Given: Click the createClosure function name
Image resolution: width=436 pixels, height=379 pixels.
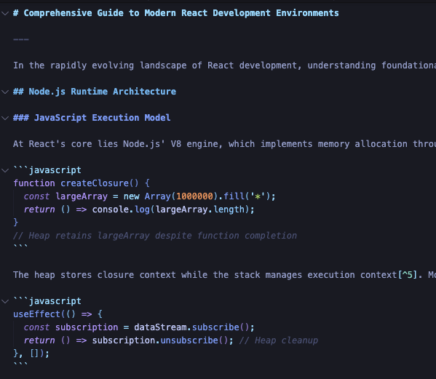Looking at the screenshot, I should (x=95, y=183).
